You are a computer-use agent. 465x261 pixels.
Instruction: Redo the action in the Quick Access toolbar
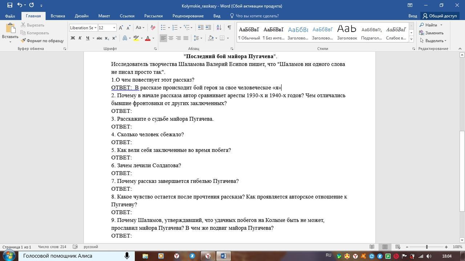click(31, 5)
